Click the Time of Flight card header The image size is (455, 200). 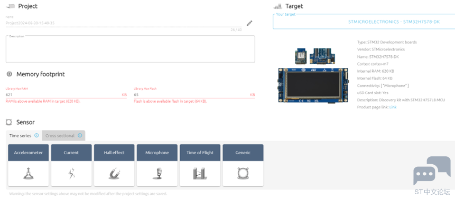point(200,153)
